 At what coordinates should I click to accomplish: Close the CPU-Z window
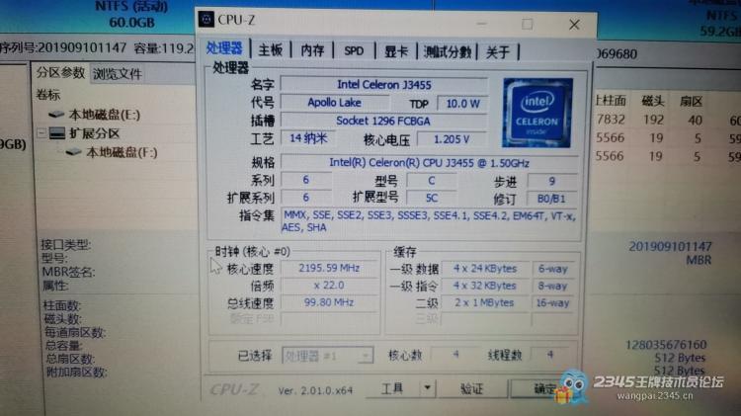click(x=574, y=25)
